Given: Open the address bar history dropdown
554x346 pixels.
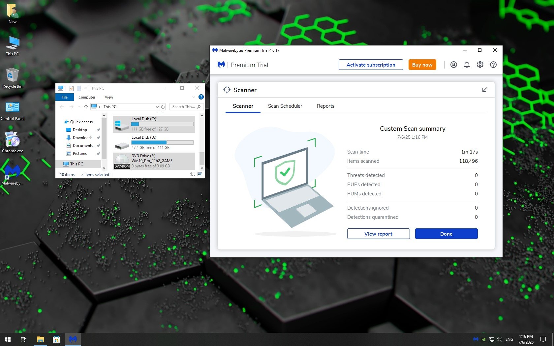Looking at the screenshot, I should pyautogui.click(x=157, y=107).
